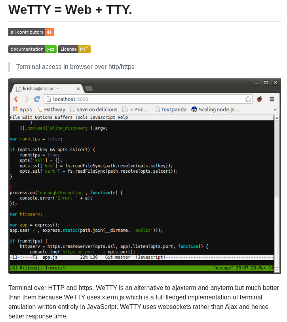The width and height of the screenshot is (287, 322).
Task: Click Git-master in the mode line
Action: (118, 257)
